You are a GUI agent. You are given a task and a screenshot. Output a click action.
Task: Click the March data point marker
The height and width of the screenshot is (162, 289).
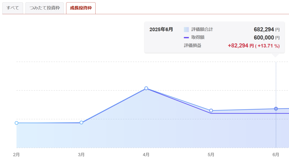(81, 122)
